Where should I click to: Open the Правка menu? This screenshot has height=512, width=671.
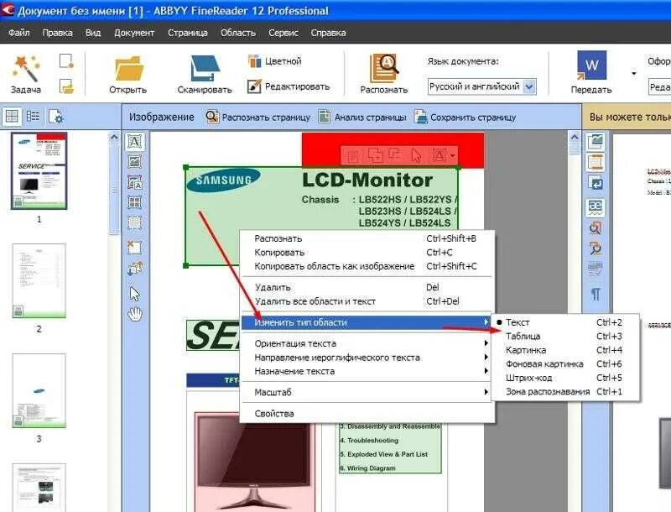point(57,33)
